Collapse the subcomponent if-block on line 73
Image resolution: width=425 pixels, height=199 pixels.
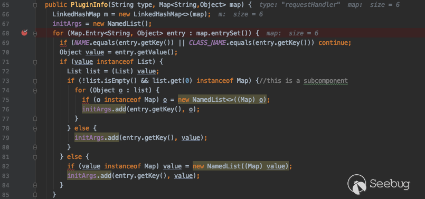35,81
